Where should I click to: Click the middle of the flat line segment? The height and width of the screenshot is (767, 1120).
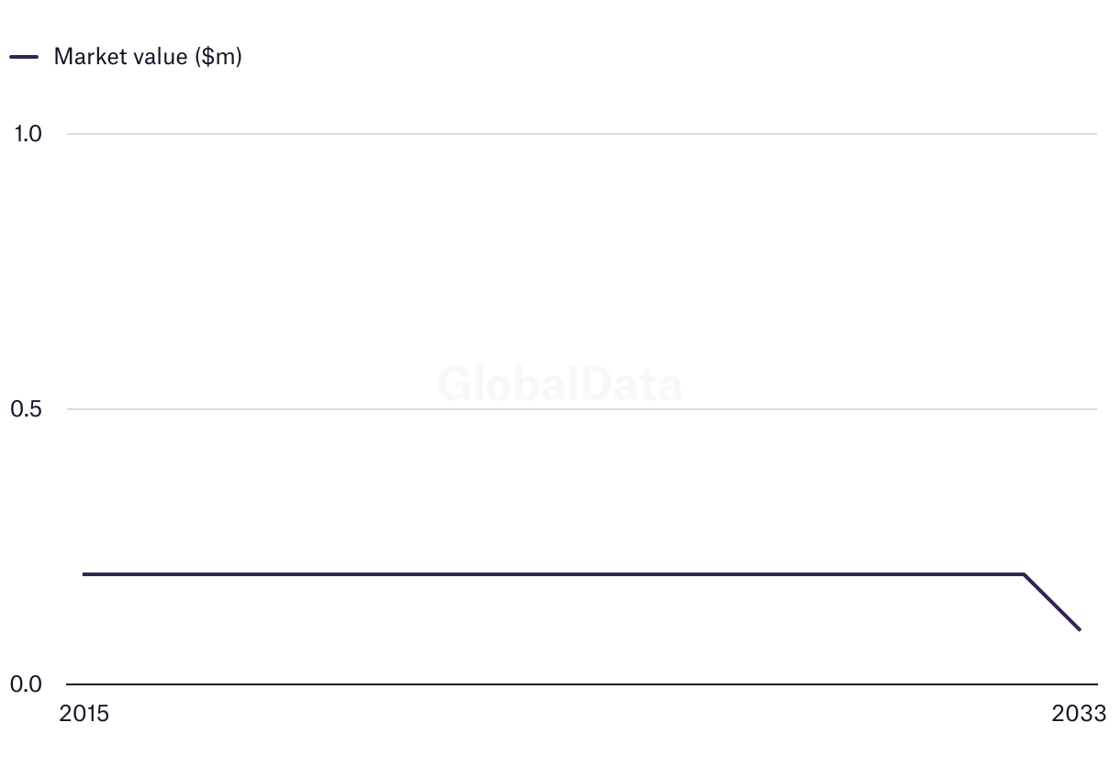click(x=554, y=574)
